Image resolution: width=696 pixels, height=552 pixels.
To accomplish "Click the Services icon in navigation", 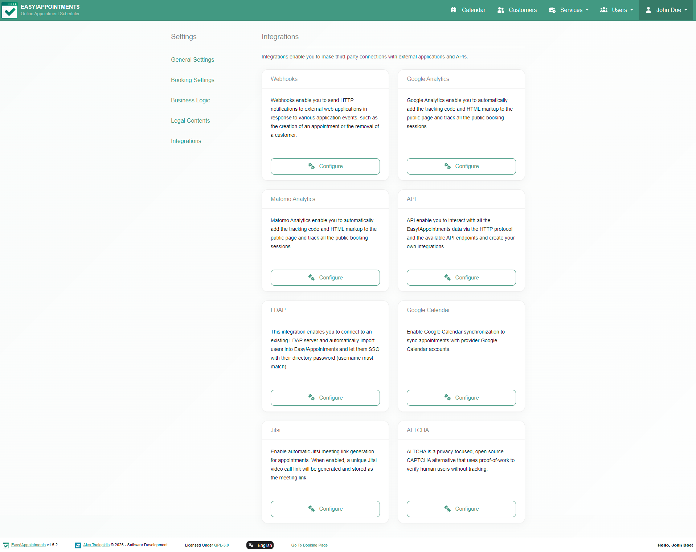I will (552, 10).
